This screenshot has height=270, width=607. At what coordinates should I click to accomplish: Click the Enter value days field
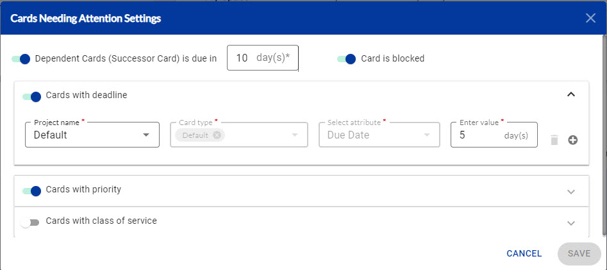coord(494,135)
